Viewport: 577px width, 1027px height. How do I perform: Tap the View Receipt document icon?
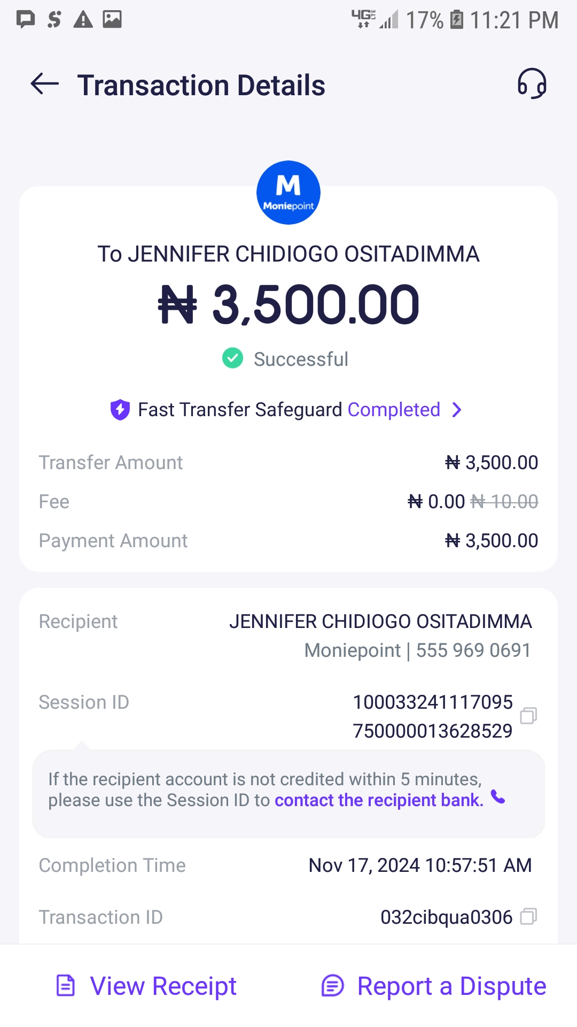(66, 985)
